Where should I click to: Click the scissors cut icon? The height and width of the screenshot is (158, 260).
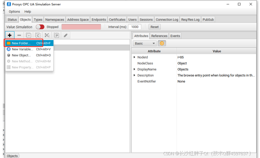47,35
